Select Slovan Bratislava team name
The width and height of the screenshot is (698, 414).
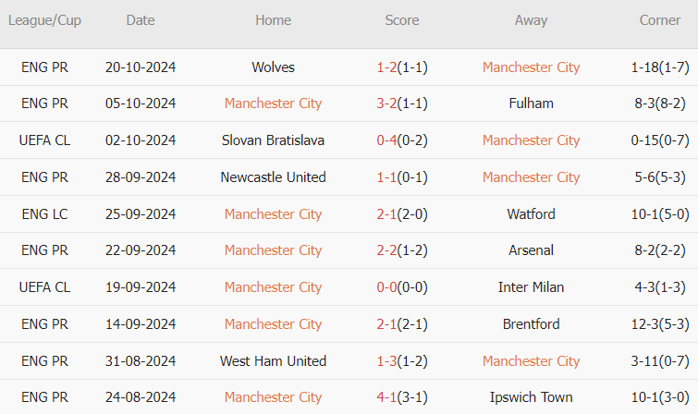[x=273, y=140]
